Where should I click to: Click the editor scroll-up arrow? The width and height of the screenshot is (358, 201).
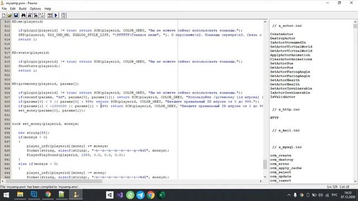coord(265,22)
